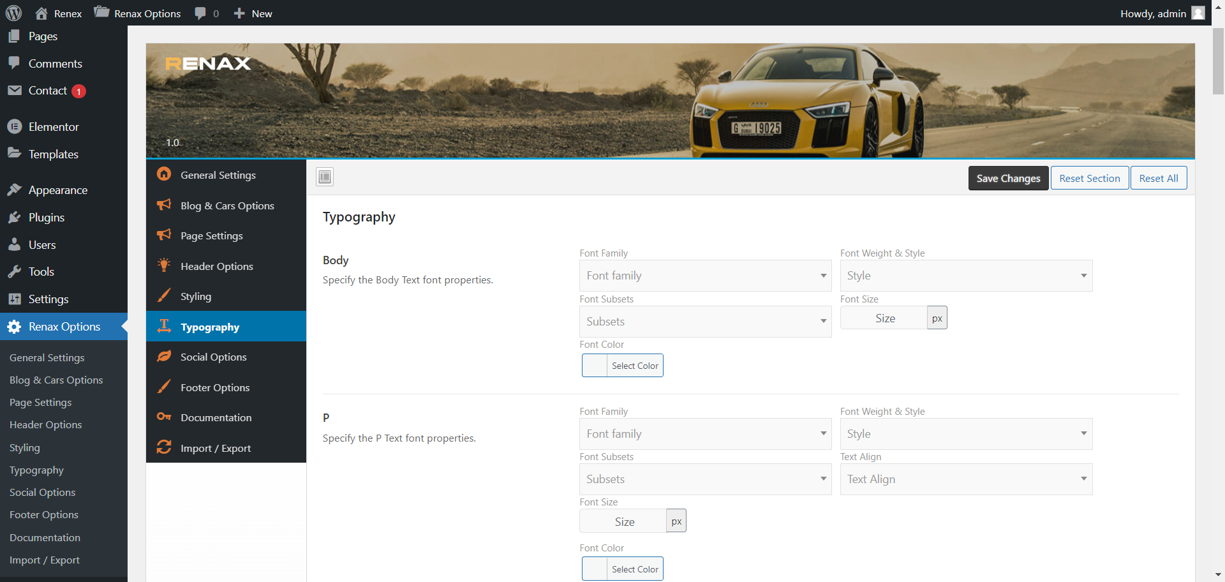This screenshot has width=1225, height=582.
Task: Click the Styling brush icon
Action: point(164,295)
